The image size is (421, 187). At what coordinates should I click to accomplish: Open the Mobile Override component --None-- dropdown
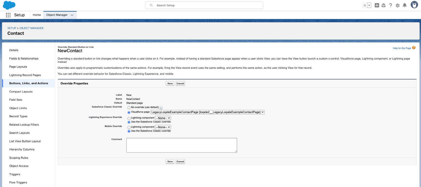point(163,127)
